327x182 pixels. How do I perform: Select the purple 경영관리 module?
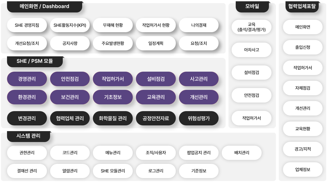27,79
